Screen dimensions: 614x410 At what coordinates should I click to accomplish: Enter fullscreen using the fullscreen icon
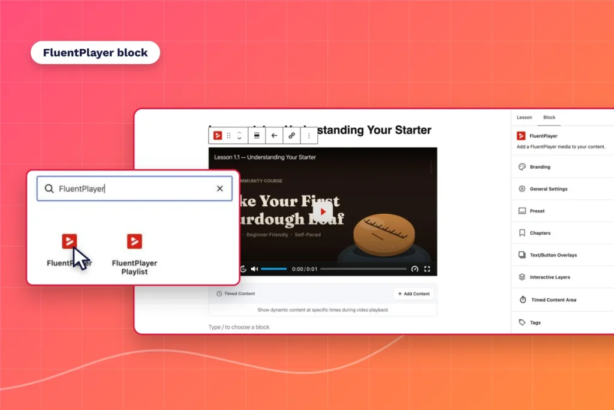point(427,269)
